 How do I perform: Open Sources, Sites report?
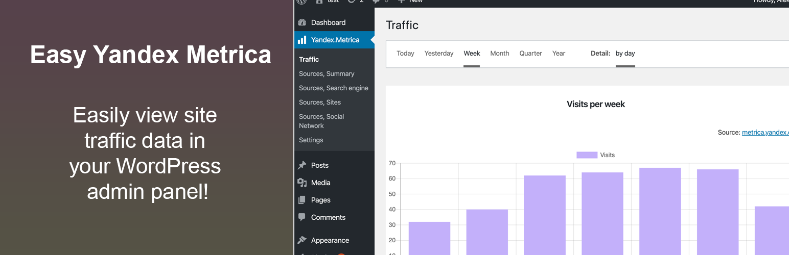point(320,103)
